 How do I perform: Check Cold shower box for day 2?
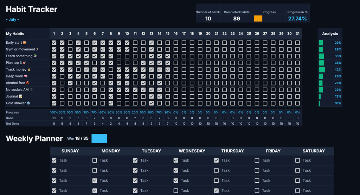tap(62, 103)
